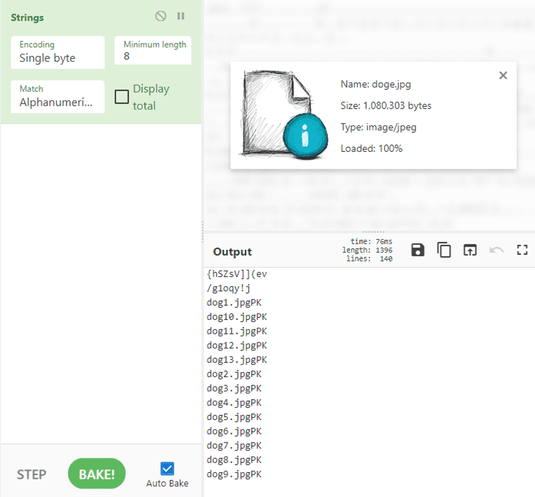
Task: Undo output switch icon
Action: point(496,250)
